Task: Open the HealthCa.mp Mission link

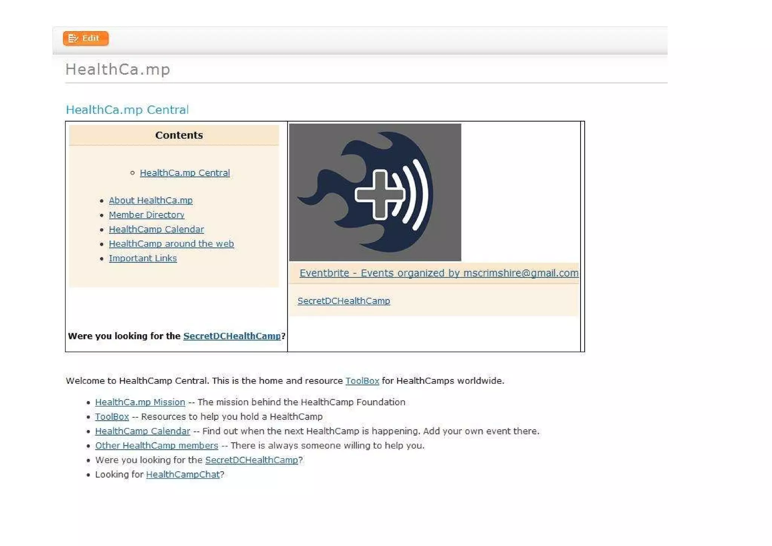Action: [140, 402]
